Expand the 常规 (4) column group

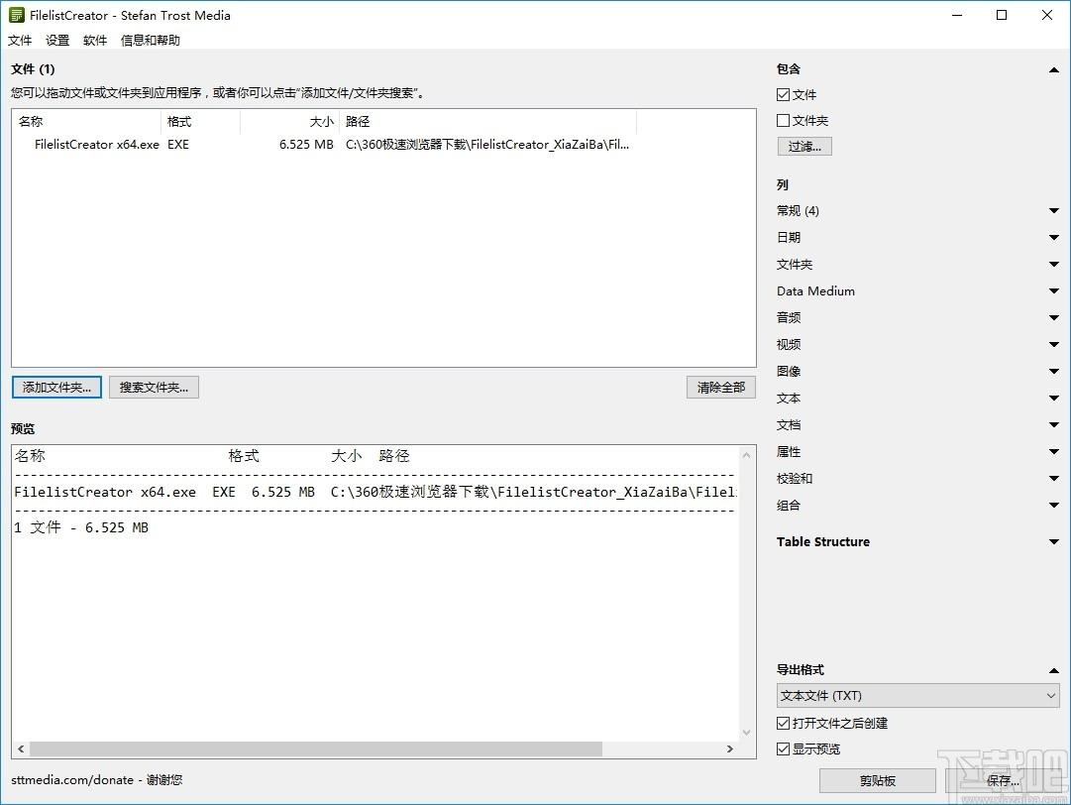tap(1054, 211)
